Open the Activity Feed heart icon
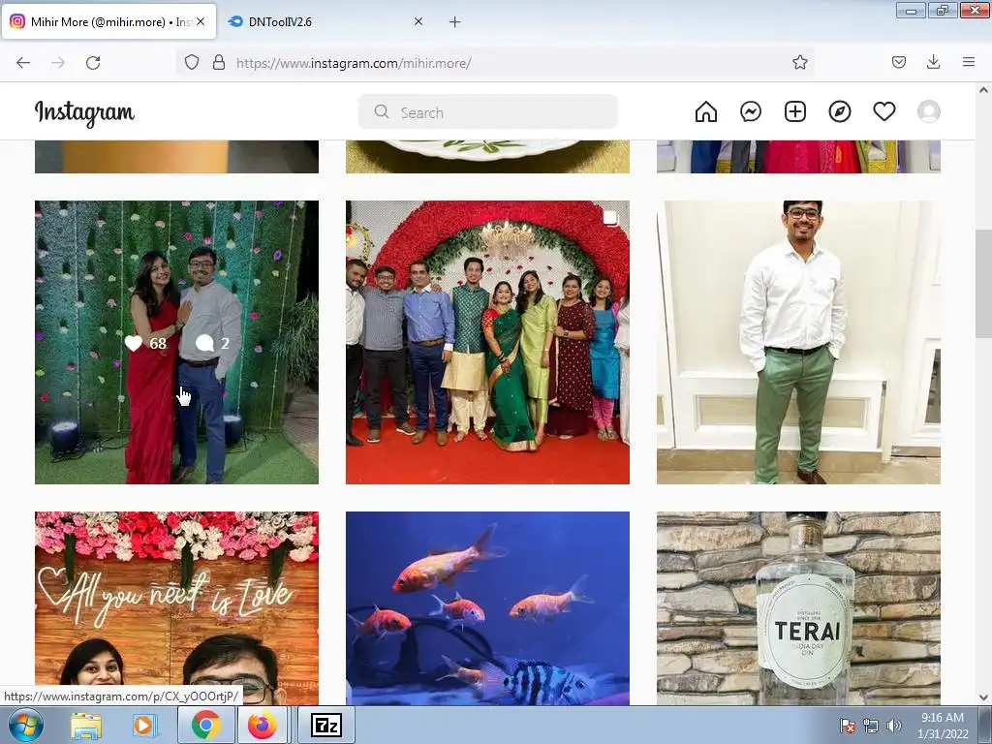The width and height of the screenshot is (992, 744). [x=883, y=112]
